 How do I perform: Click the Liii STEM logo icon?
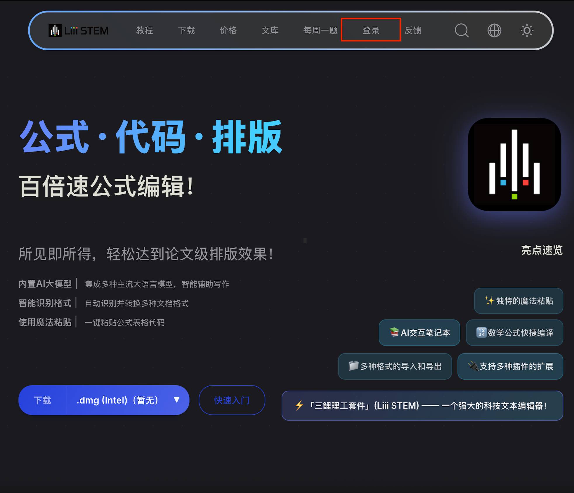pyautogui.click(x=55, y=30)
